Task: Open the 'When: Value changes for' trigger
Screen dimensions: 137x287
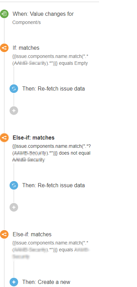Action: pyautogui.click(x=43, y=14)
